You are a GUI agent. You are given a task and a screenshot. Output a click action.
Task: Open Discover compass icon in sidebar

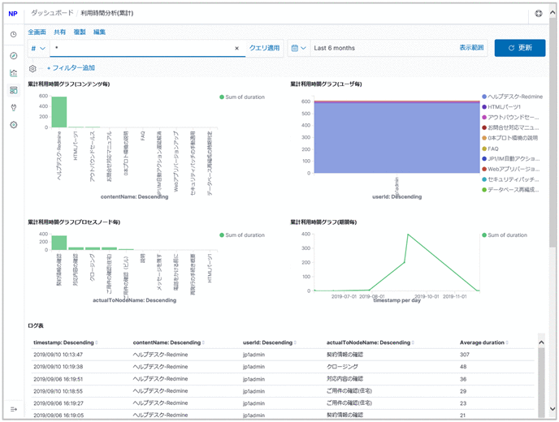click(x=13, y=55)
